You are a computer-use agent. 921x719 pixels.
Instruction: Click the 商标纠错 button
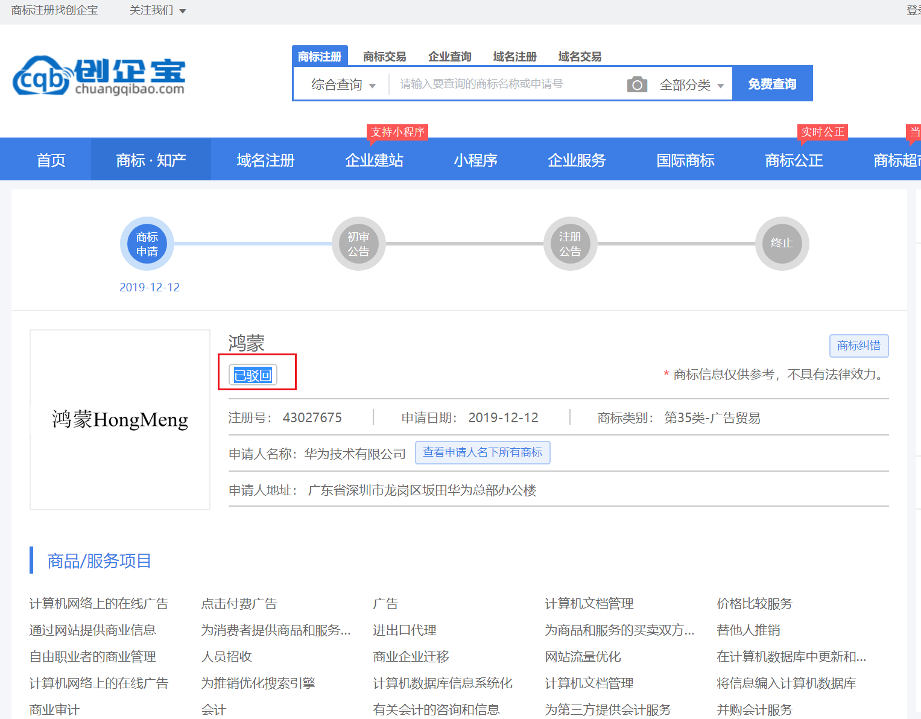click(859, 346)
